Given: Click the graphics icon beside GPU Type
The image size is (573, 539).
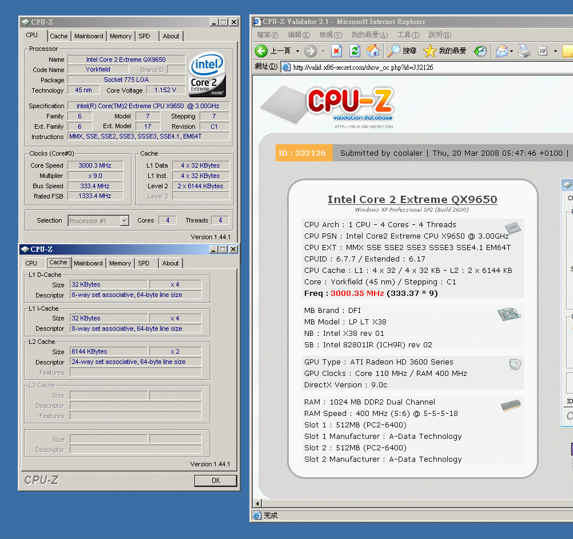Looking at the screenshot, I should click(x=515, y=364).
